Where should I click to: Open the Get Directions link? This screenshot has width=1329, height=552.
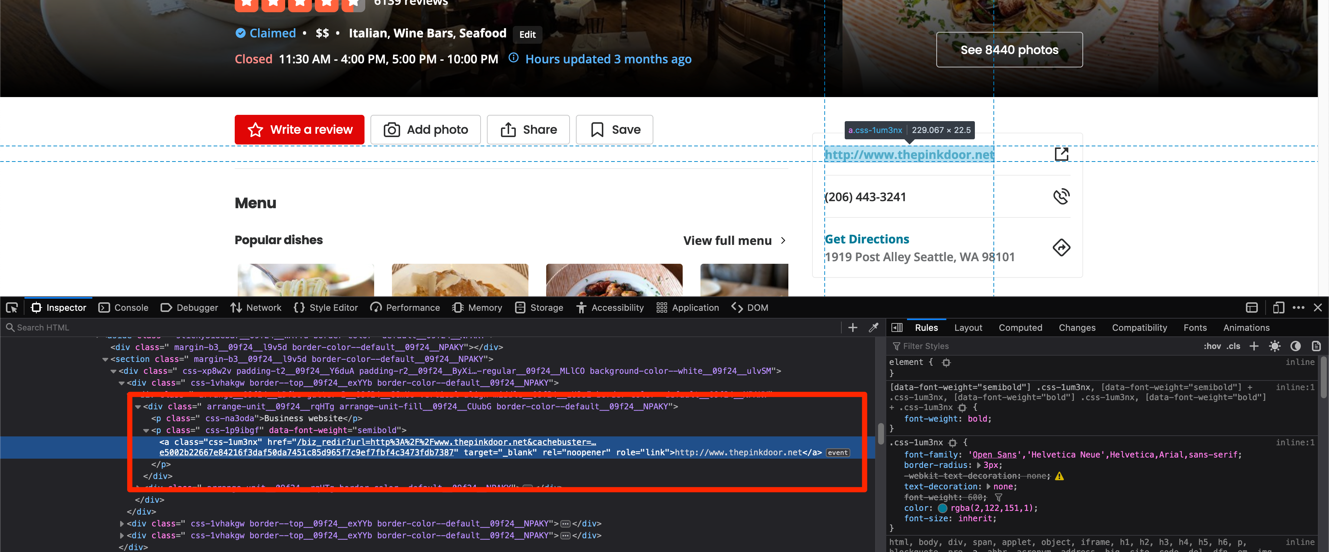pos(867,239)
